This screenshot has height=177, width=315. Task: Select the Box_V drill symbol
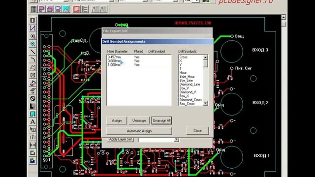[184, 88]
